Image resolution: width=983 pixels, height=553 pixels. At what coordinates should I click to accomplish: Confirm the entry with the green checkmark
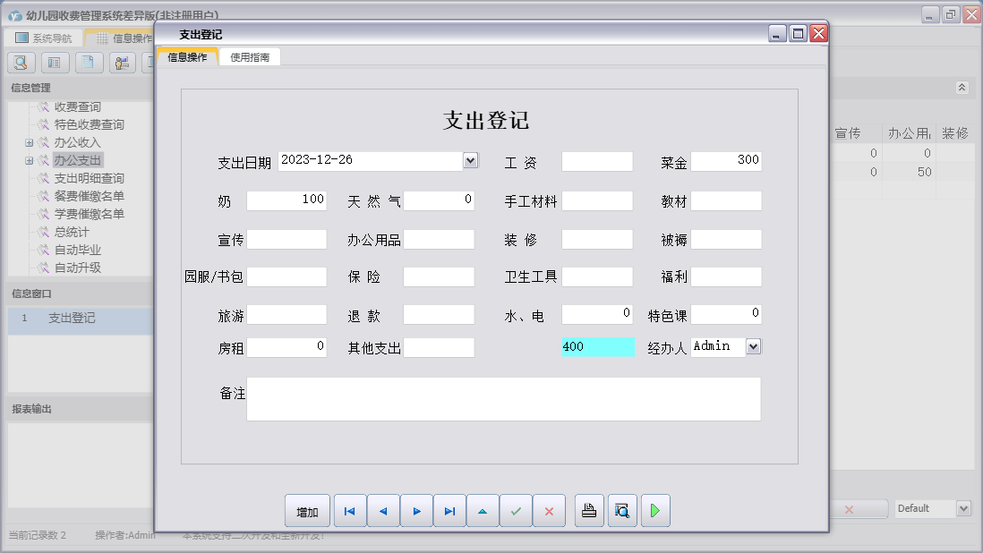click(516, 510)
